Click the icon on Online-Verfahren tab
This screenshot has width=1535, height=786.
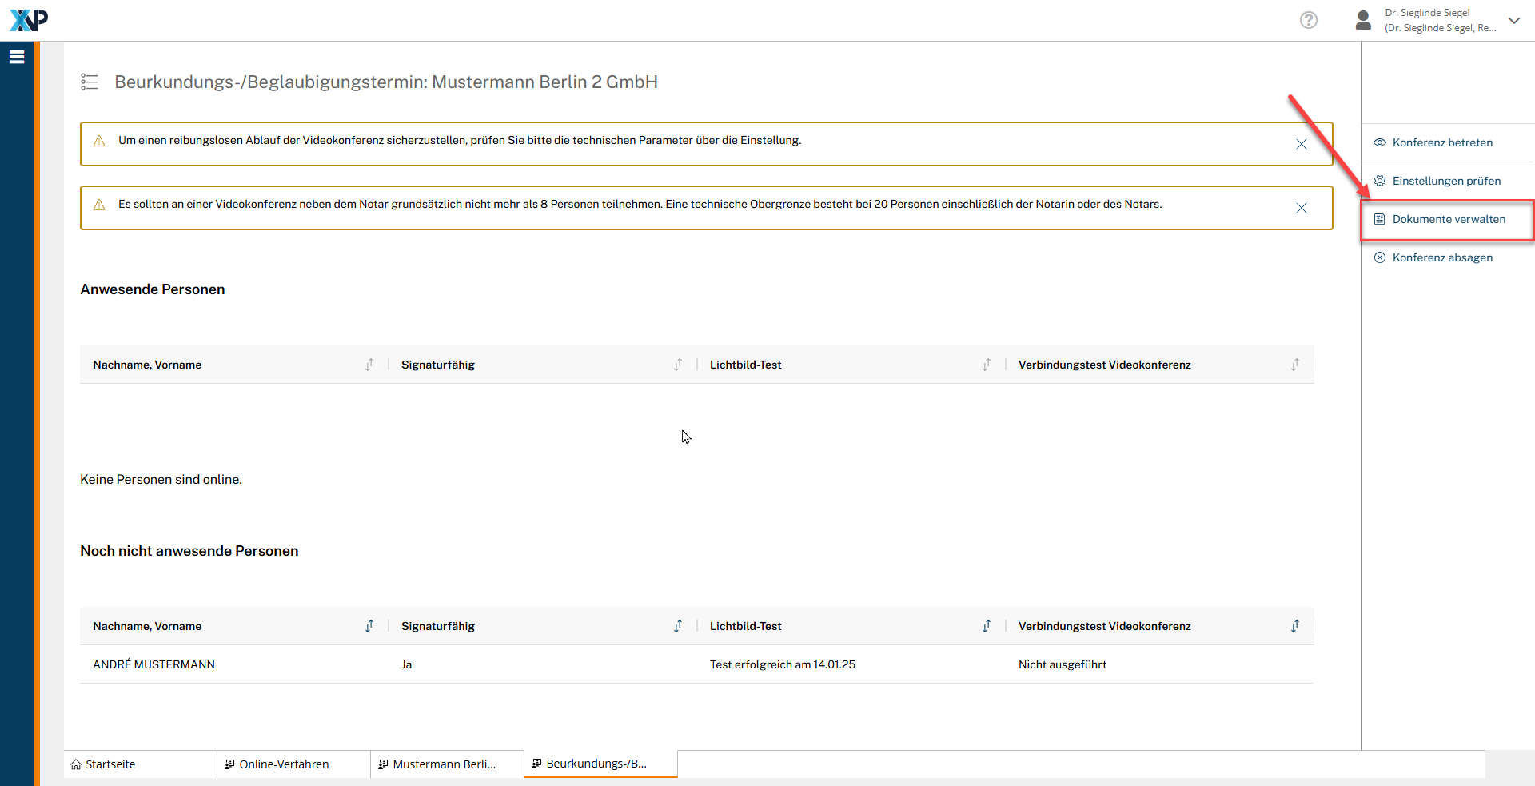(229, 764)
